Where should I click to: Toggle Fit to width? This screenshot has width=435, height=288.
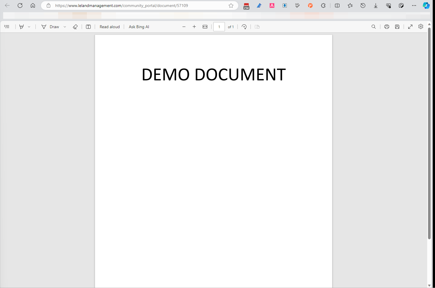pyautogui.click(x=205, y=27)
